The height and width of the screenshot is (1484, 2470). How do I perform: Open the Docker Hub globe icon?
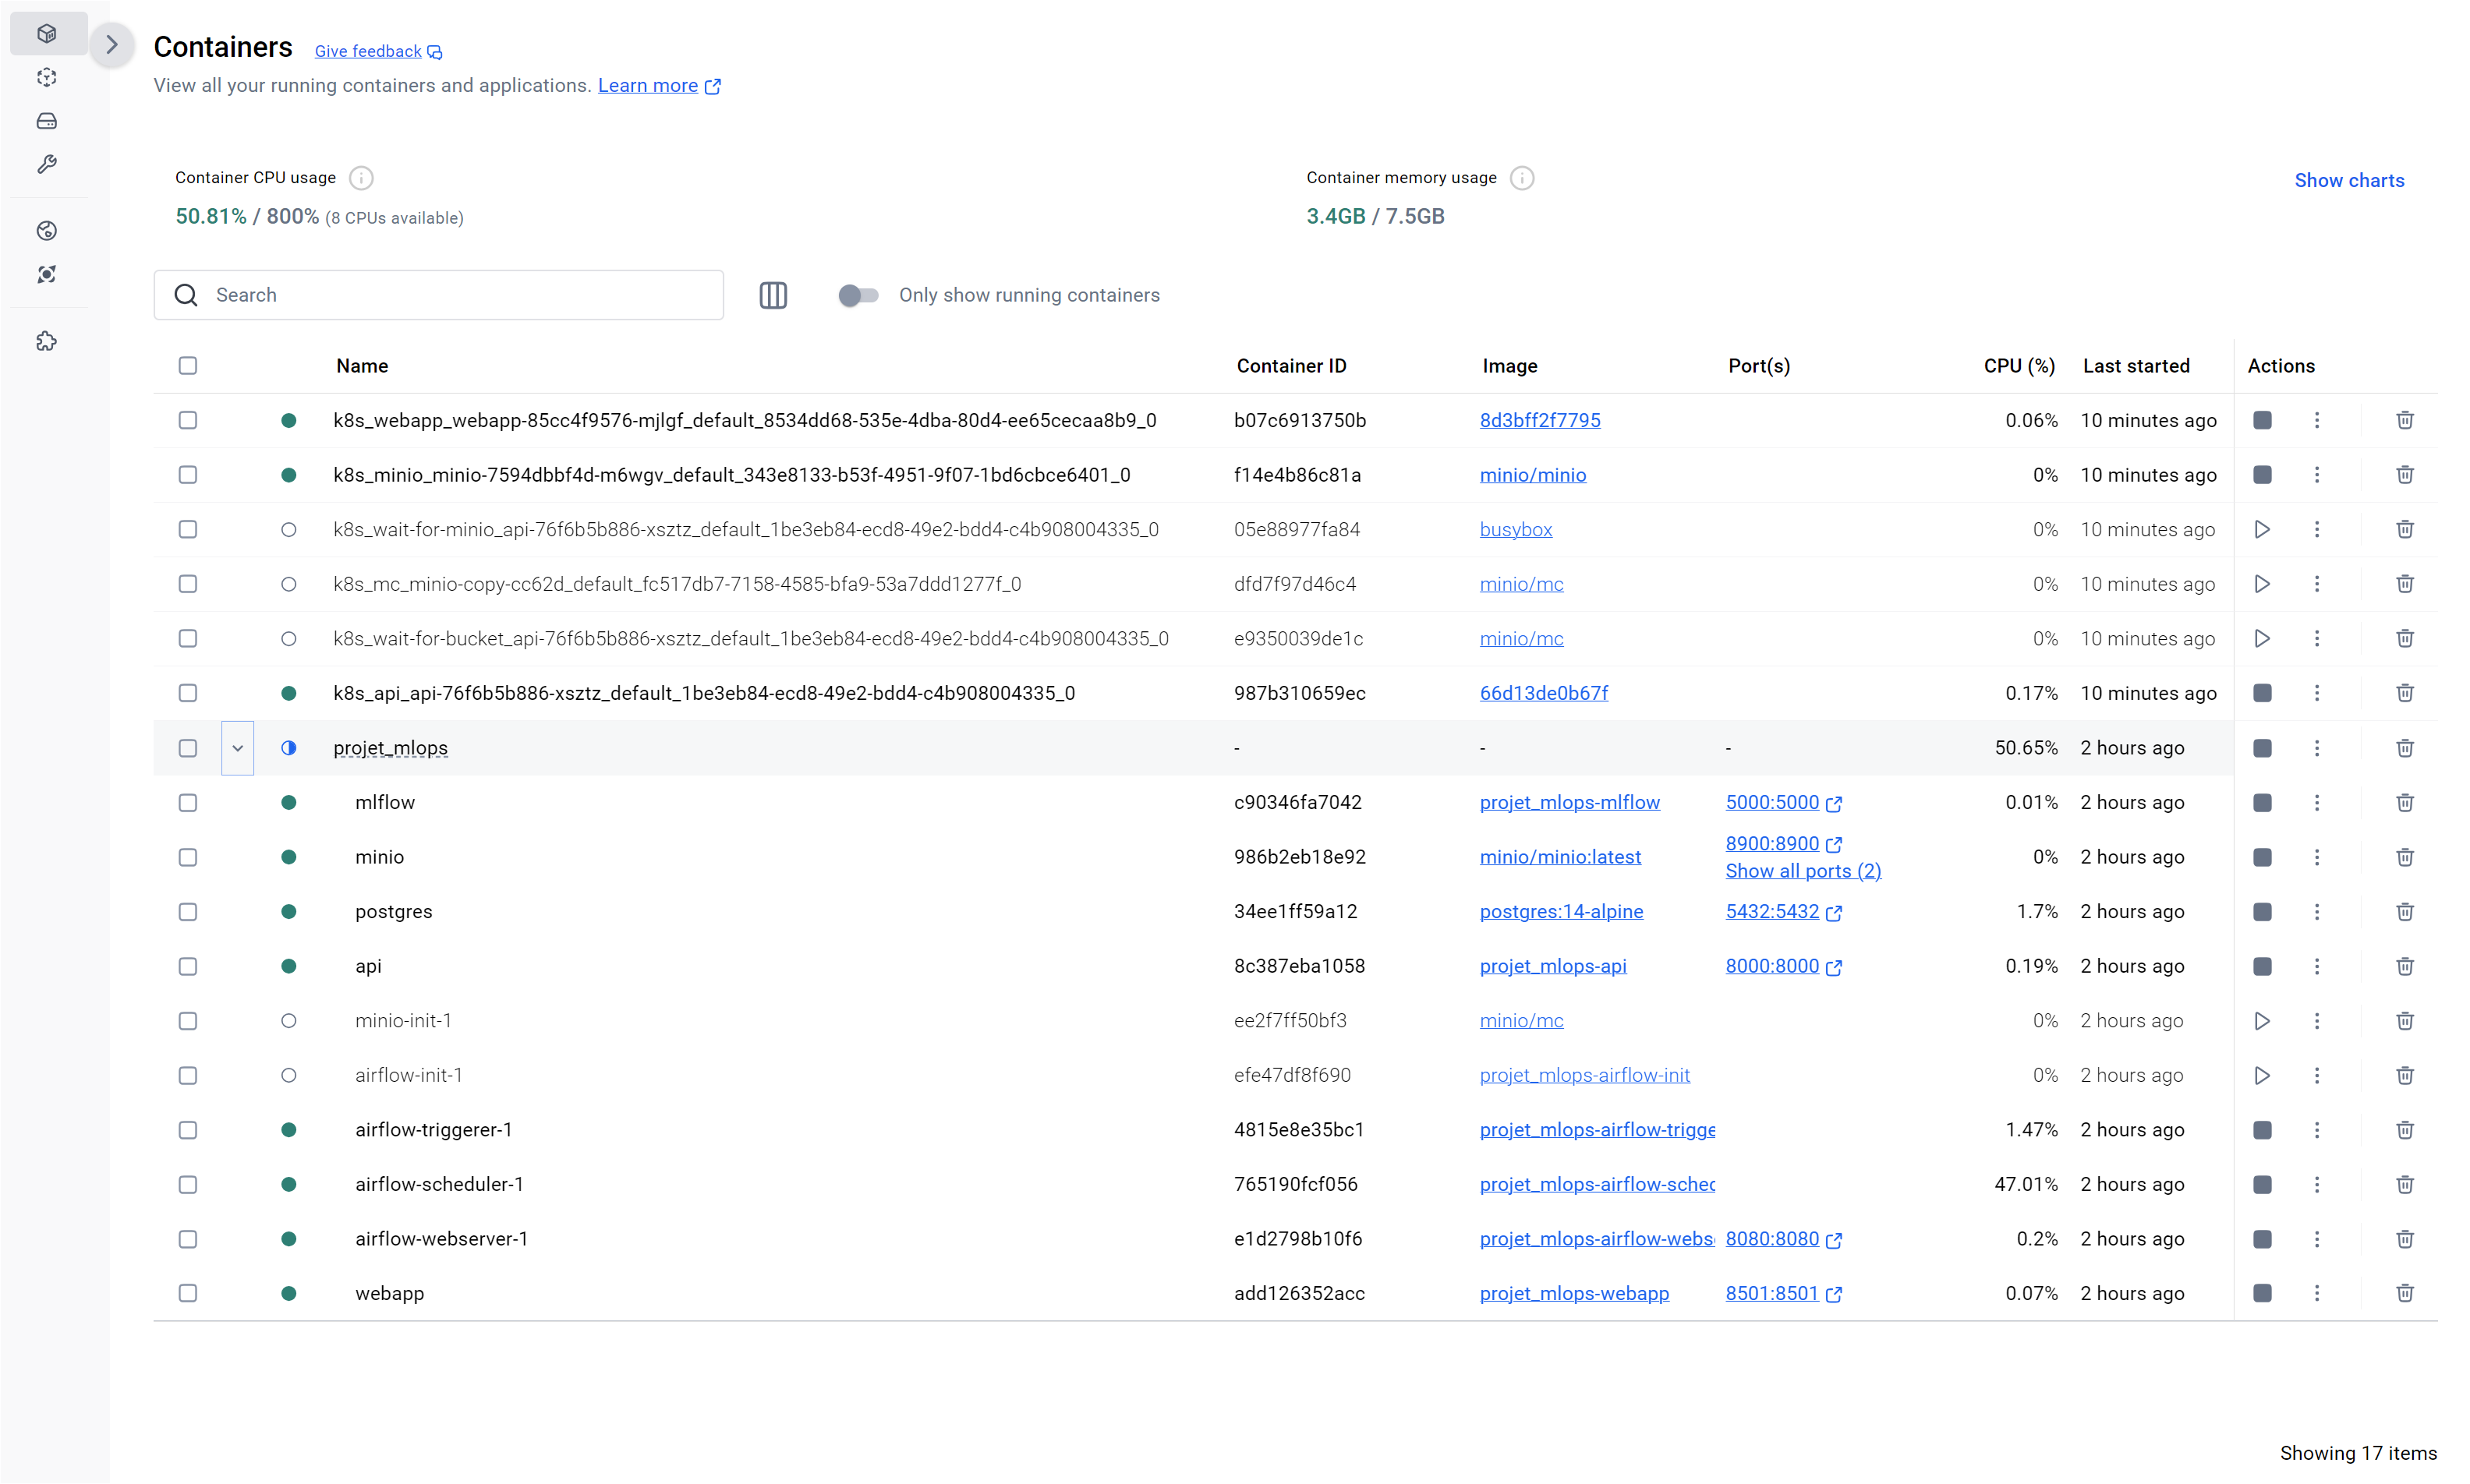tap(47, 231)
